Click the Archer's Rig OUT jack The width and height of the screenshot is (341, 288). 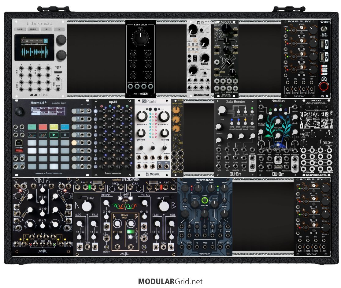[208, 87]
